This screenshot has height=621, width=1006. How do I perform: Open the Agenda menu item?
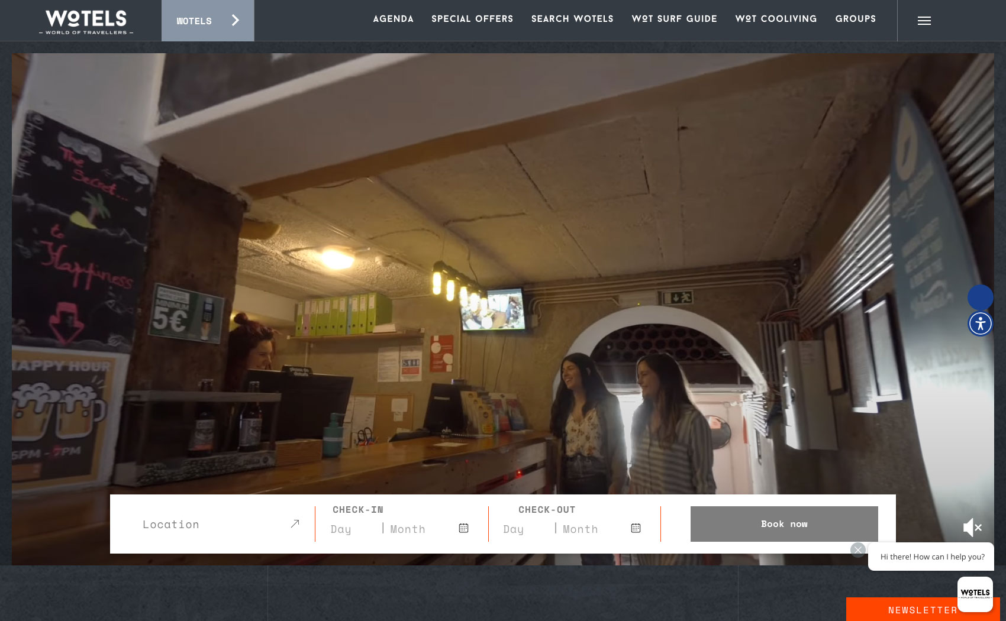[393, 19]
